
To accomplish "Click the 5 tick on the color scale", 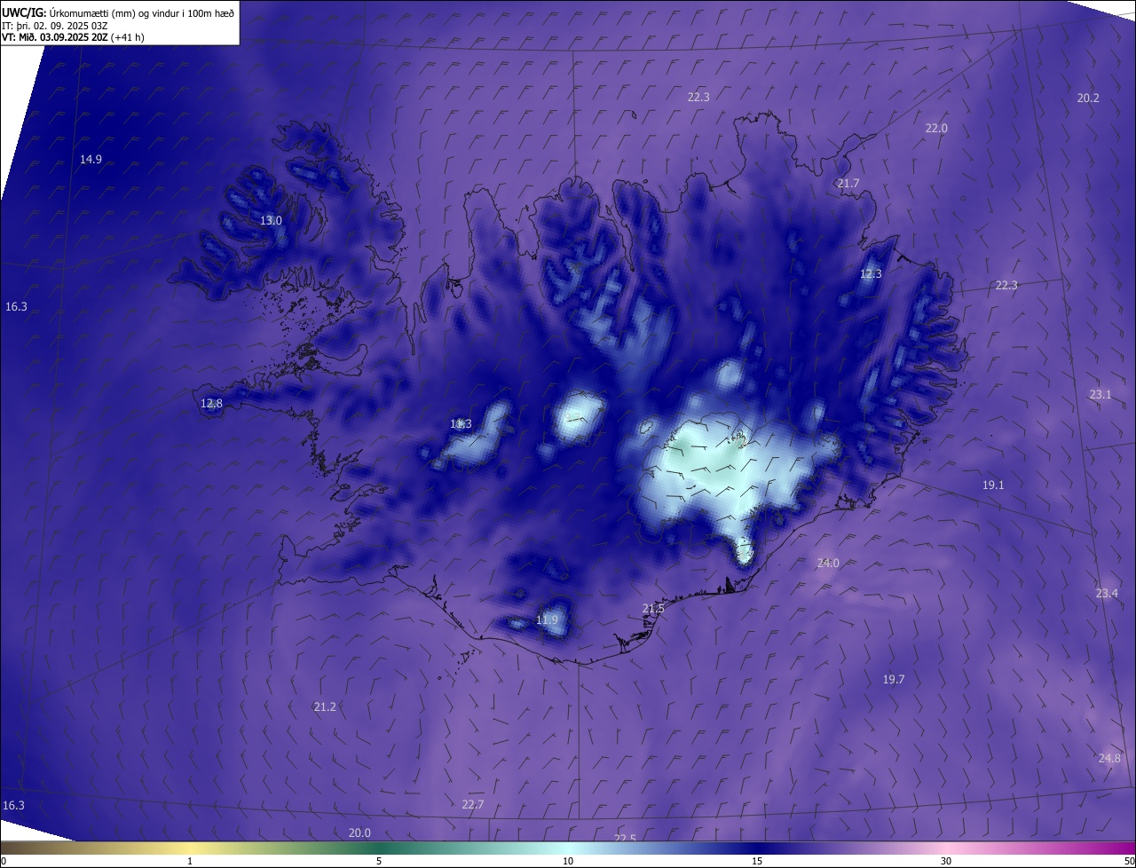I will (x=379, y=861).
